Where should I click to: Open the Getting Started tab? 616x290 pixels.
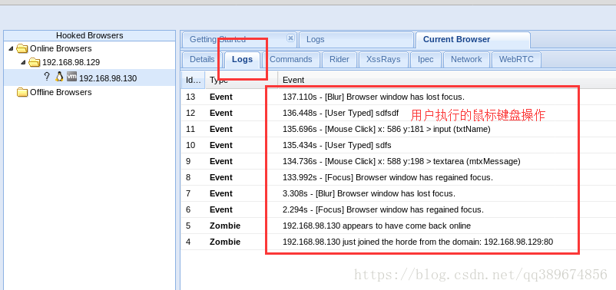(x=239, y=40)
